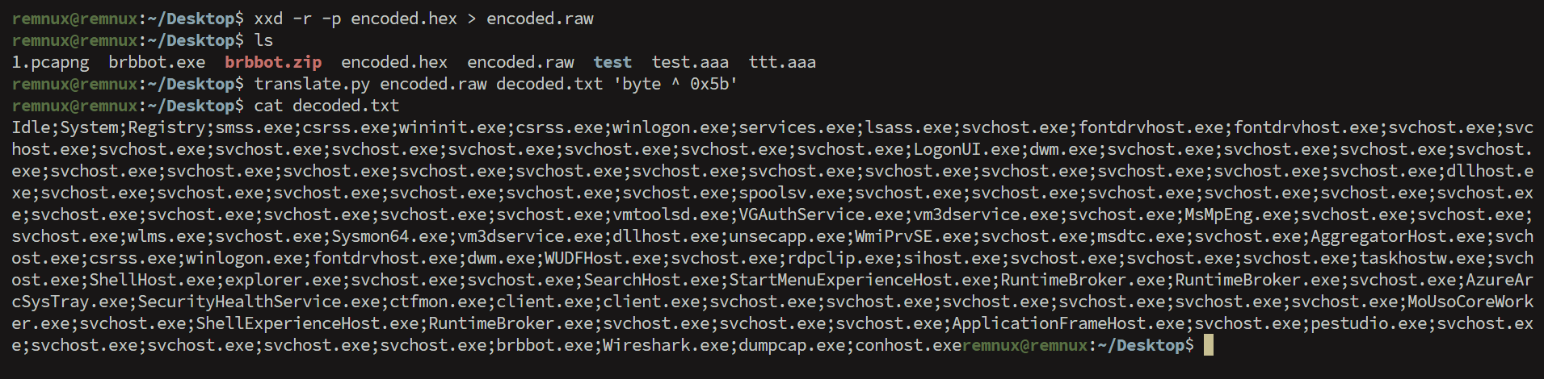Click VGAuthService.exe in the decoded output
The width and height of the screenshot is (1544, 379).
(x=822, y=214)
